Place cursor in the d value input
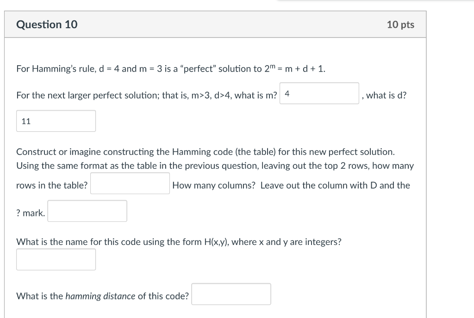 point(56,121)
